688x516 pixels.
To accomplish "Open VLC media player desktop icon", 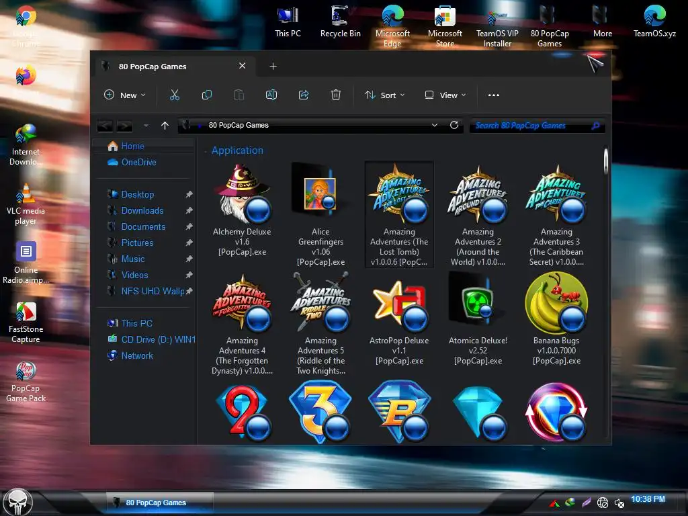I will 26,204.
